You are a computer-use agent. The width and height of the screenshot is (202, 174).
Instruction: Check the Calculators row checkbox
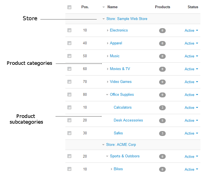(69, 107)
